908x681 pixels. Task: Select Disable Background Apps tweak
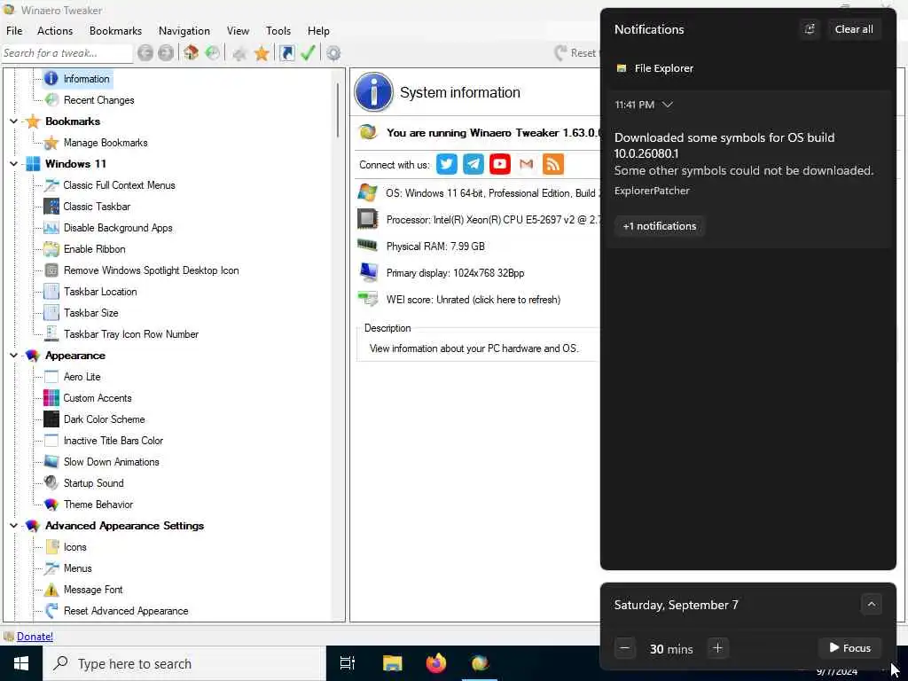[x=118, y=228]
